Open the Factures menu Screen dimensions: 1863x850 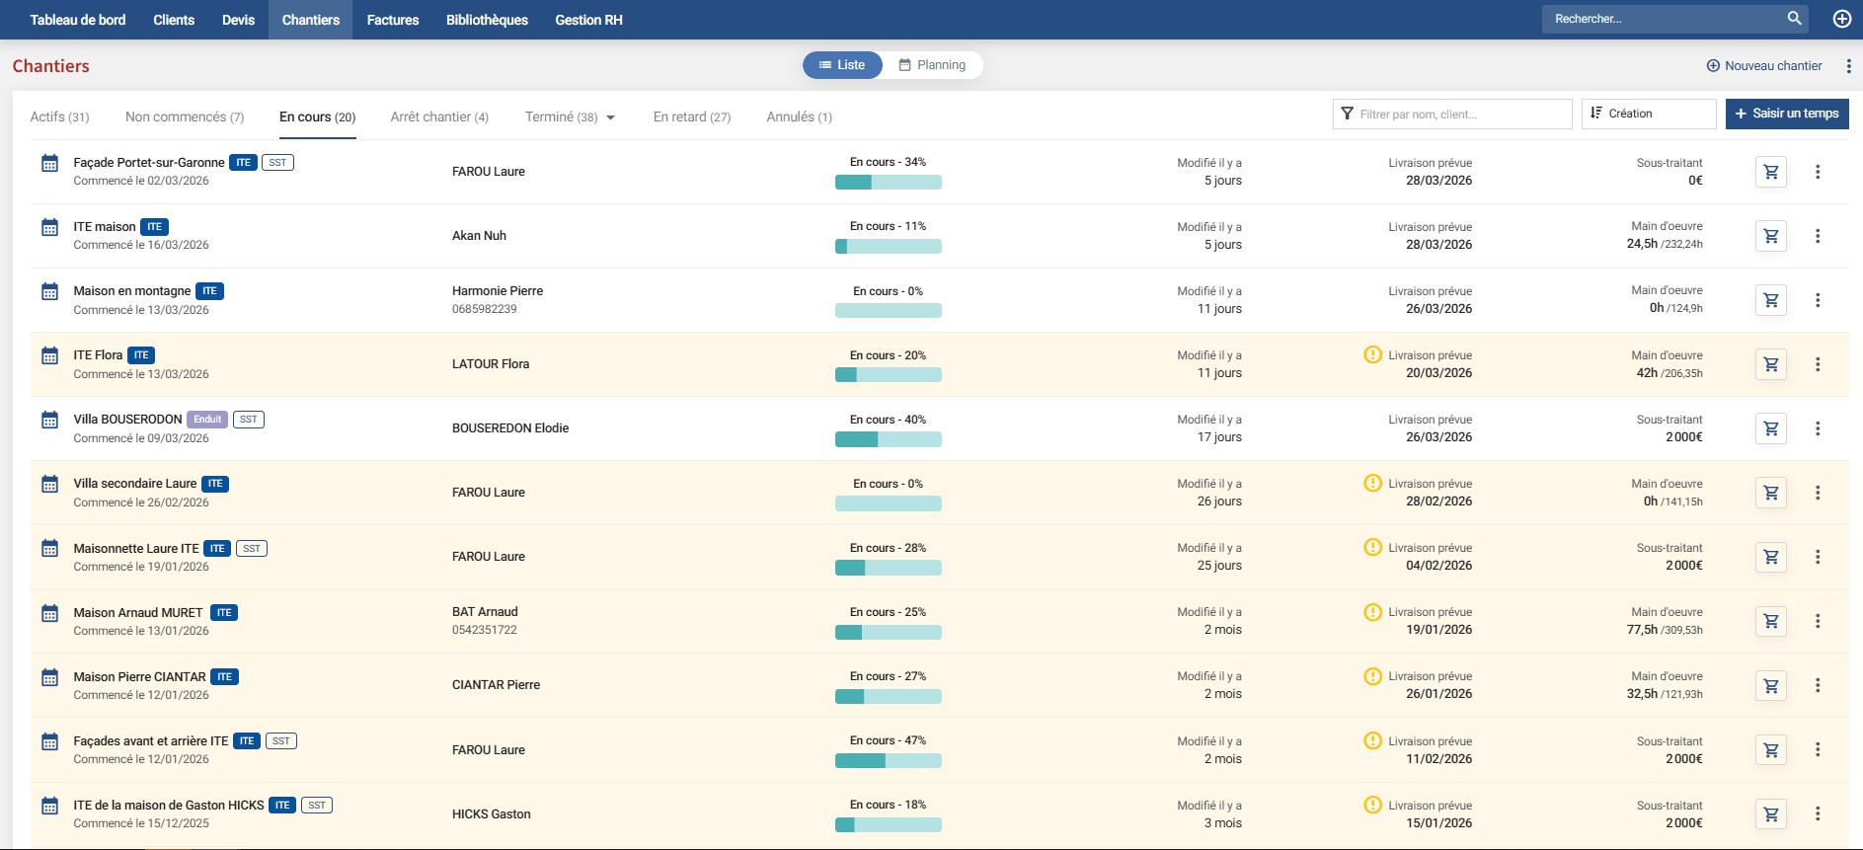pyautogui.click(x=392, y=20)
